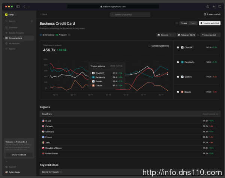Viewport: 225px width, 178px height.
Task: Uncheck the Perplexity platform checkbox
Action: point(178,62)
